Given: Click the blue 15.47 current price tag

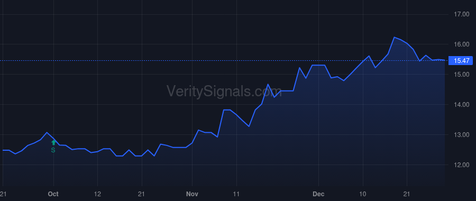Looking at the screenshot, I should (x=461, y=61).
